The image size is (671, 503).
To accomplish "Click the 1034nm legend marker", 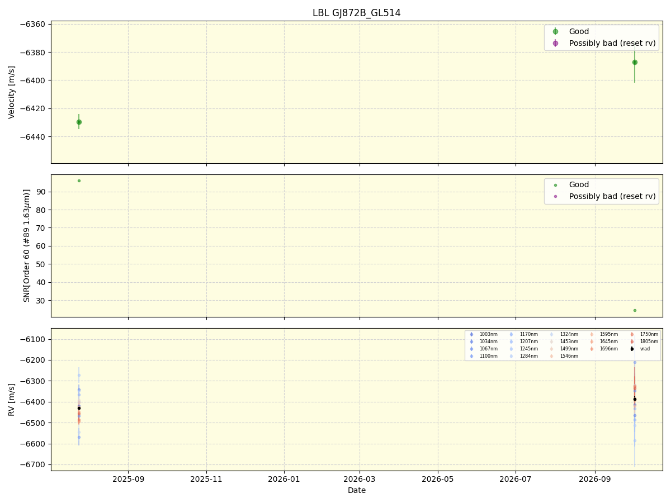I will (x=471, y=341).
